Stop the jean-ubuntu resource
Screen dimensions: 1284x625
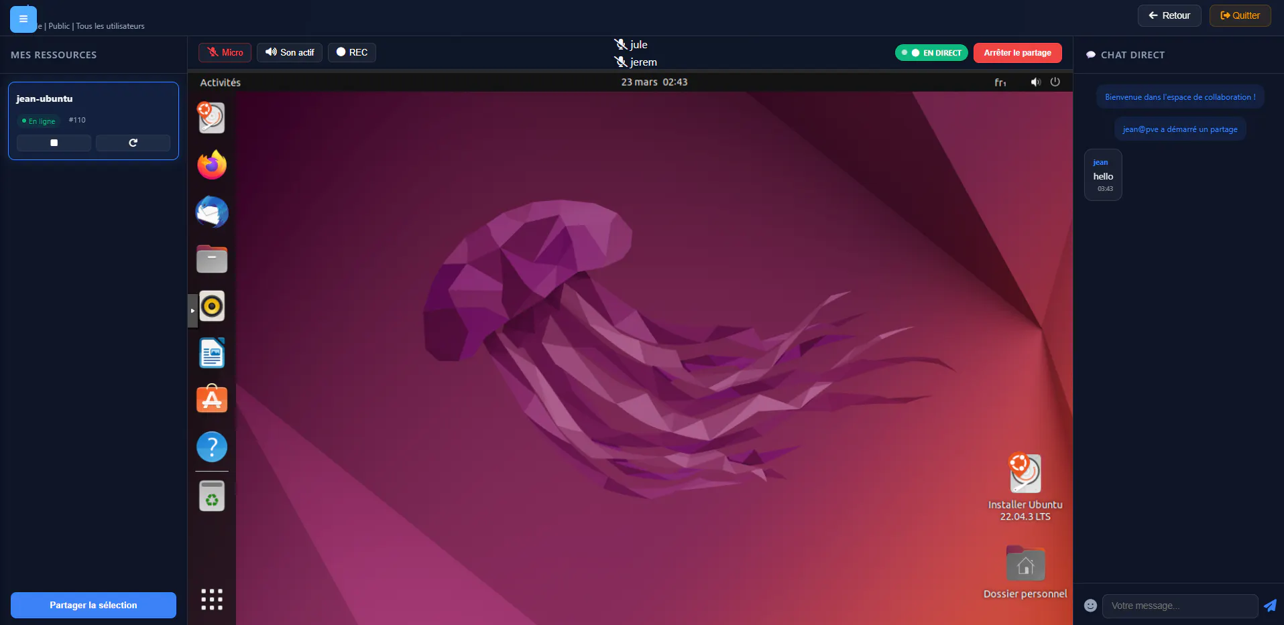click(x=54, y=143)
